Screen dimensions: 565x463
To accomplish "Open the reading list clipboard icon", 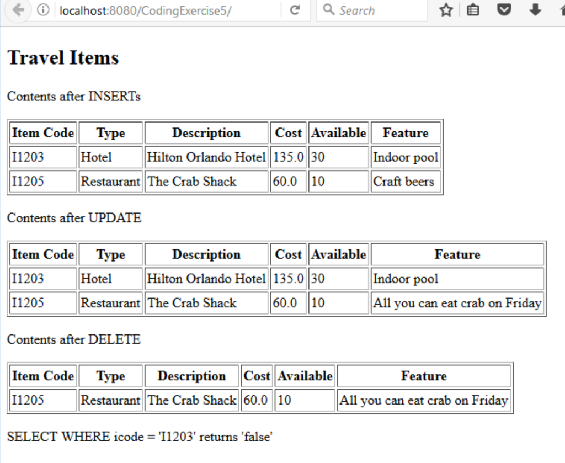I will coord(473,9).
